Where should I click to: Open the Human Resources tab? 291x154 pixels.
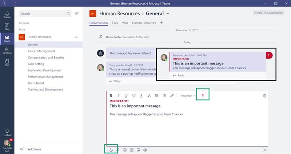coord(144,23)
